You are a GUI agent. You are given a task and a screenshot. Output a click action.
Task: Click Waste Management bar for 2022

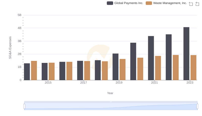(175, 67)
